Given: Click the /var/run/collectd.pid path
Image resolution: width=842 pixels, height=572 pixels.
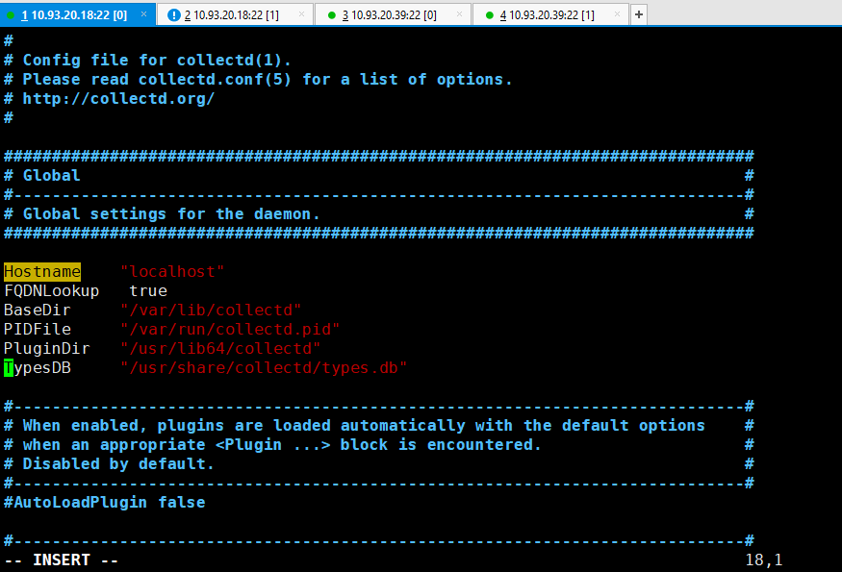Looking at the screenshot, I should 229,329.
